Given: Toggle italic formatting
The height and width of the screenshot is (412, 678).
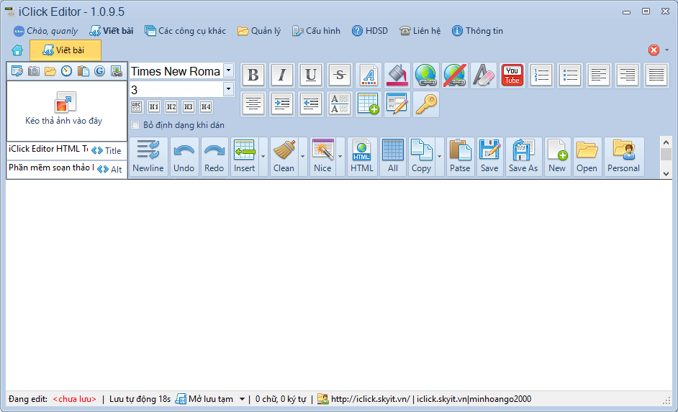Looking at the screenshot, I should coord(282,75).
